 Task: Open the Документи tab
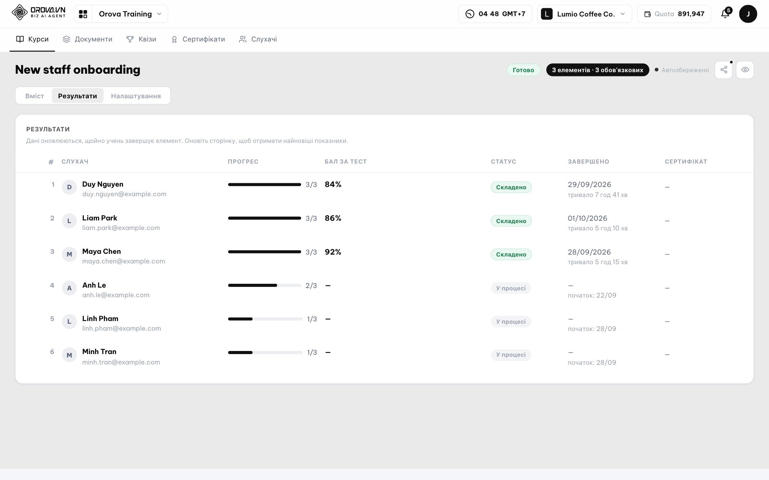tap(88, 39)
